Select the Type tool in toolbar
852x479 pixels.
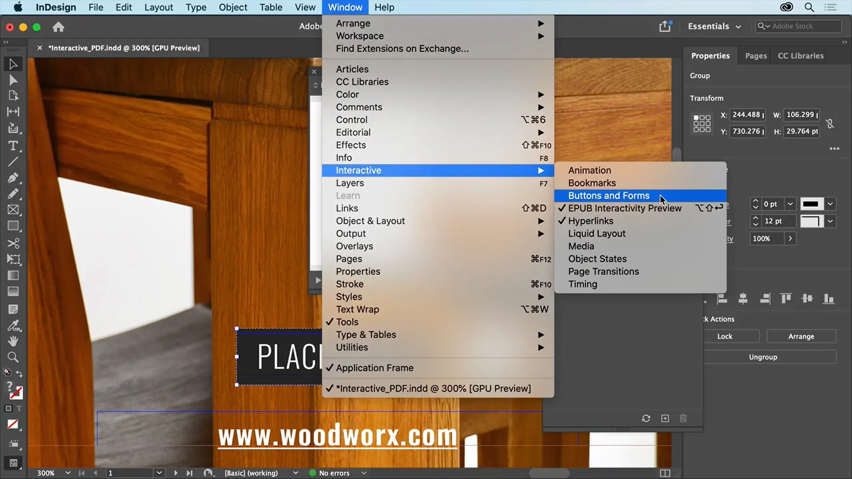tap(13, 145)
